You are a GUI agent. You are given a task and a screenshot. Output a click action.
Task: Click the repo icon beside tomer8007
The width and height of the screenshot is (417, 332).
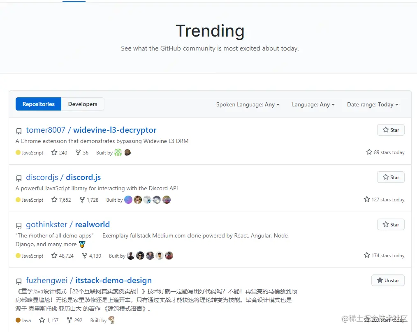(19, 131)
